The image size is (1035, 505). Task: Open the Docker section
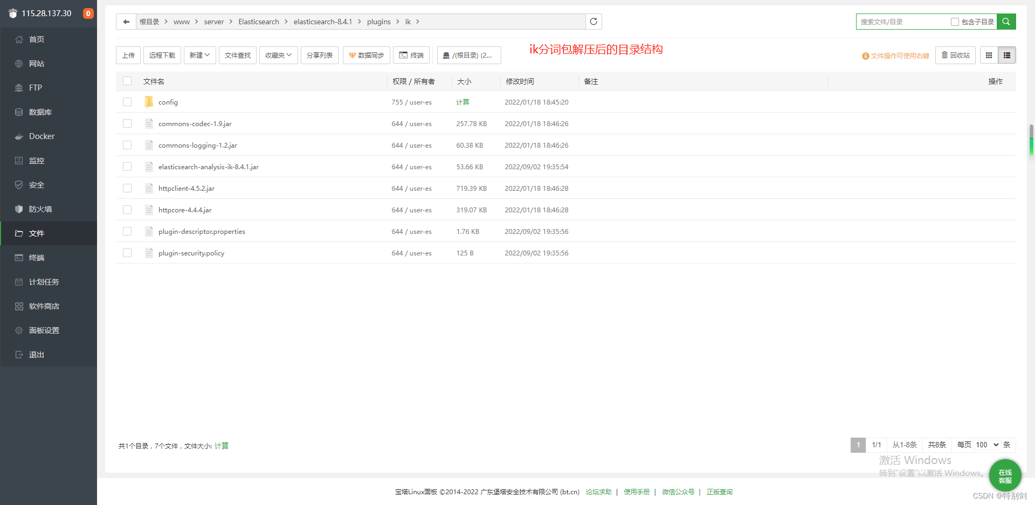(49, 136)
